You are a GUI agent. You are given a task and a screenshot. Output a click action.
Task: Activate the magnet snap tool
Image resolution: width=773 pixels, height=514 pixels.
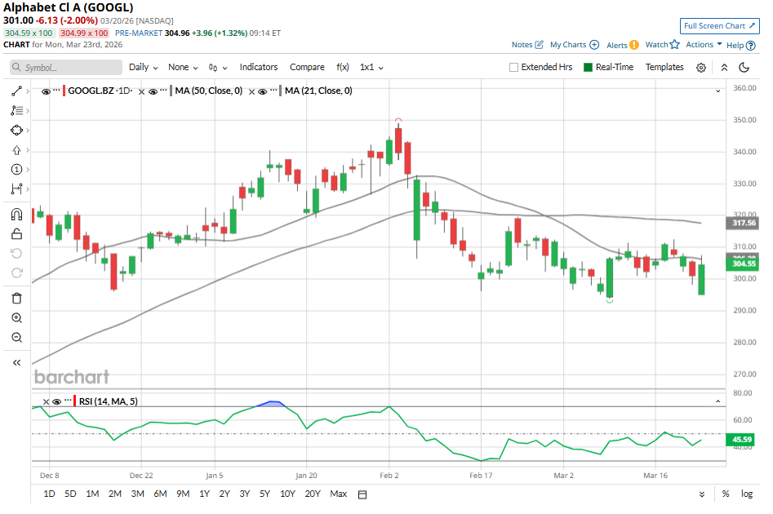coord(16,215)
